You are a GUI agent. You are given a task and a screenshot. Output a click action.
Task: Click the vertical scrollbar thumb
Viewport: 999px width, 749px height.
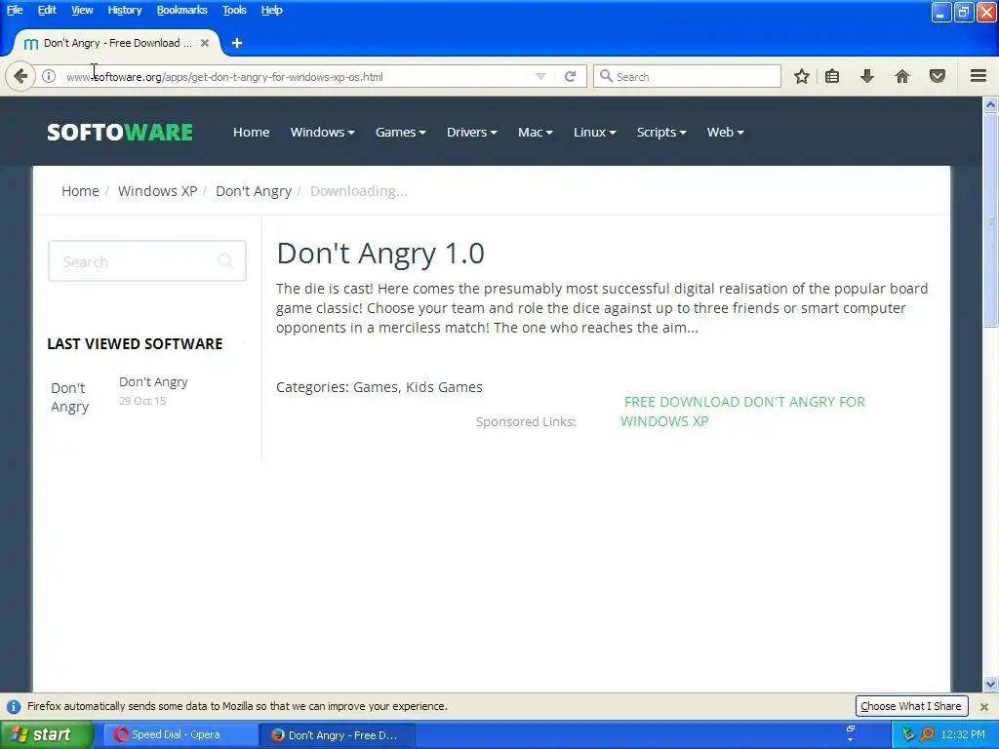tap(991, 220)
